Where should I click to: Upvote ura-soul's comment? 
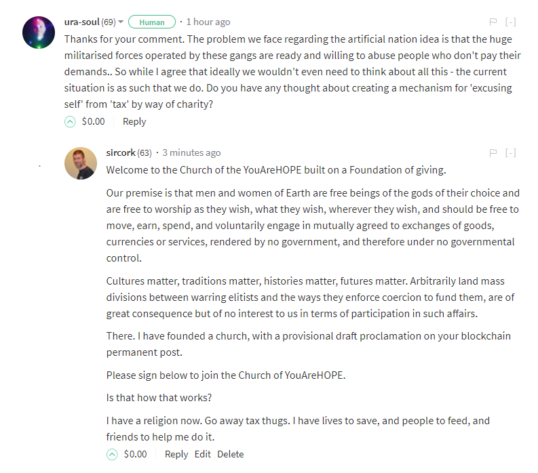[70, 122]
